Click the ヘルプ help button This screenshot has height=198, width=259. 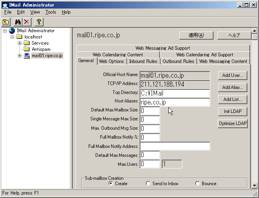234,35
